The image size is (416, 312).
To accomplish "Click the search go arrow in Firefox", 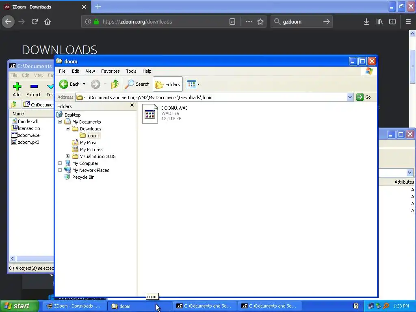I will [327, 22].
